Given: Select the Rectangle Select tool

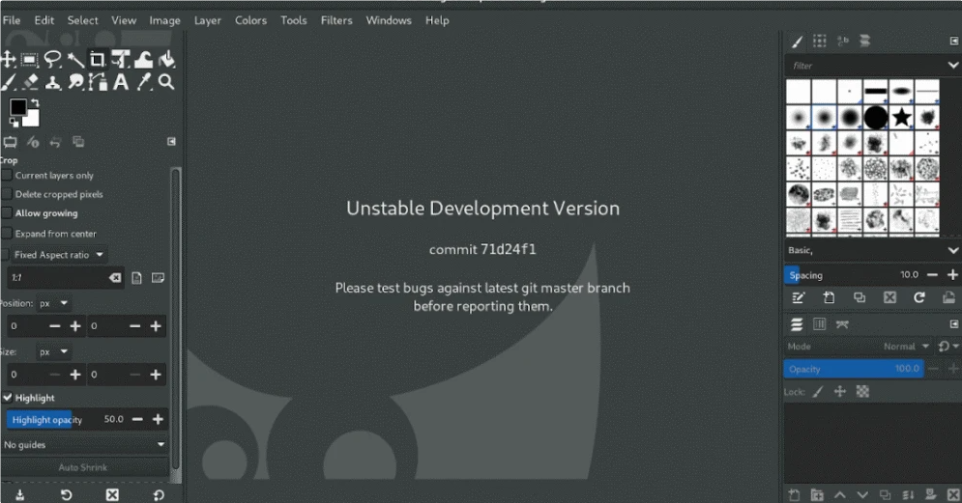Looking at the screenshot, I should [x=29, y=60].
